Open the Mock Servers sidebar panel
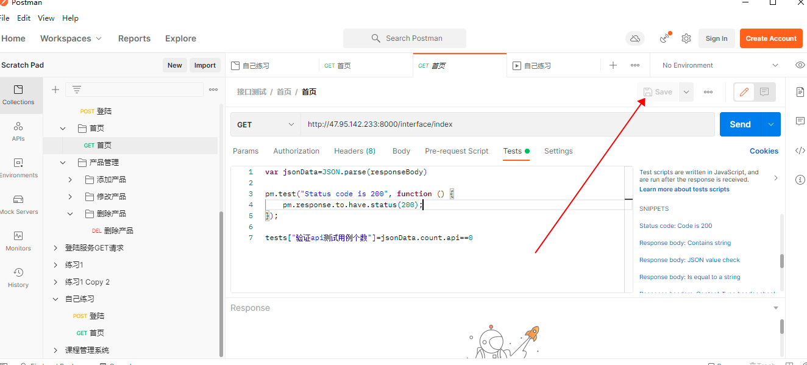The height and width of the screenshot is (365, 807). click(18, 205)
